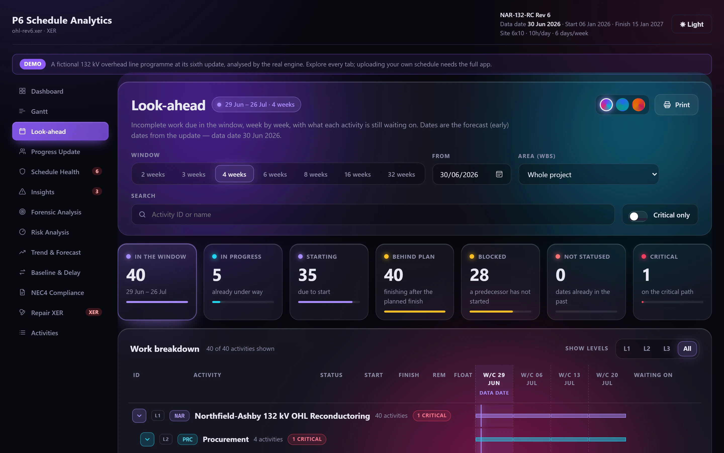Select the 2 weeks window
724x453 pixels.
tap(153, 174)
